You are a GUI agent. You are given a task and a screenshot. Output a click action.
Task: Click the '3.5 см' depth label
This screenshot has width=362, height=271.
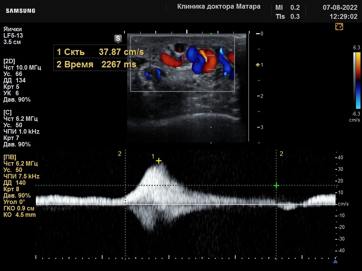click(12, 42)
